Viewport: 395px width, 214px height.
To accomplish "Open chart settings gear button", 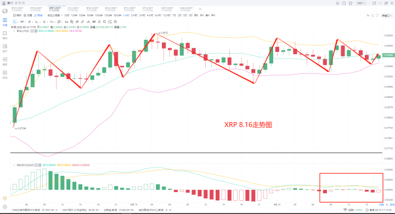I will pos(28,15).
